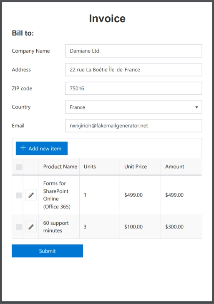Click the Add new item button
The width and height of the screenshot is (214, 304).
point(42,148)
